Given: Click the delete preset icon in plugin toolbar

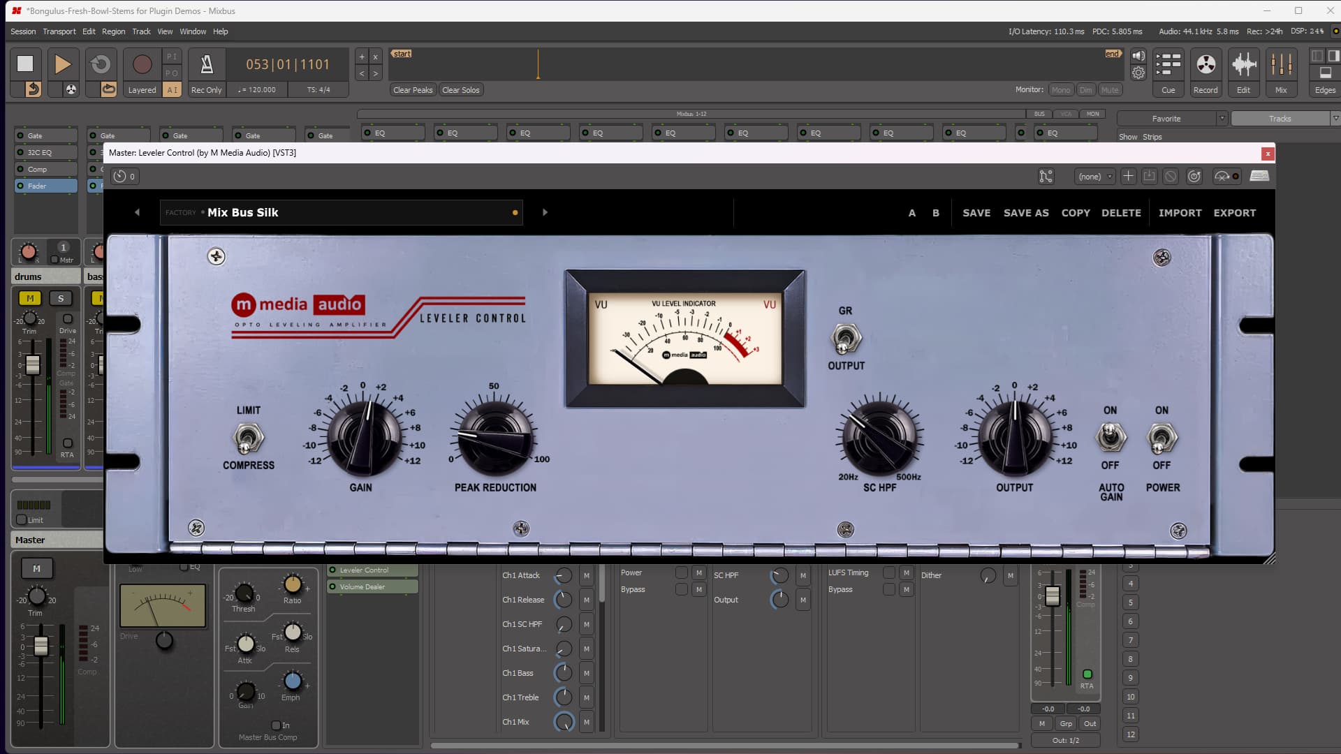Looking at the screenshot, I should (1171, 177).
